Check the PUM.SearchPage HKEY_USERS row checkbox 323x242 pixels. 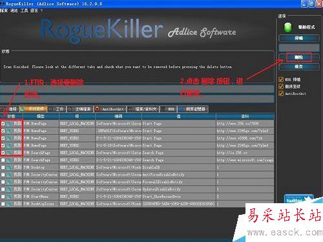click(3, 160)
